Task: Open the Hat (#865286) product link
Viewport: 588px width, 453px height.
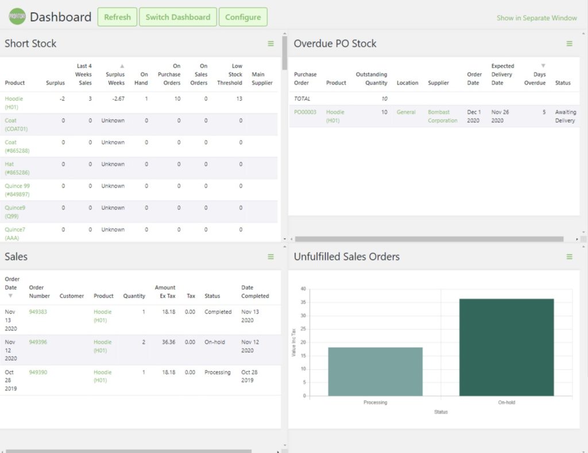Action: [x=17, y=168]
